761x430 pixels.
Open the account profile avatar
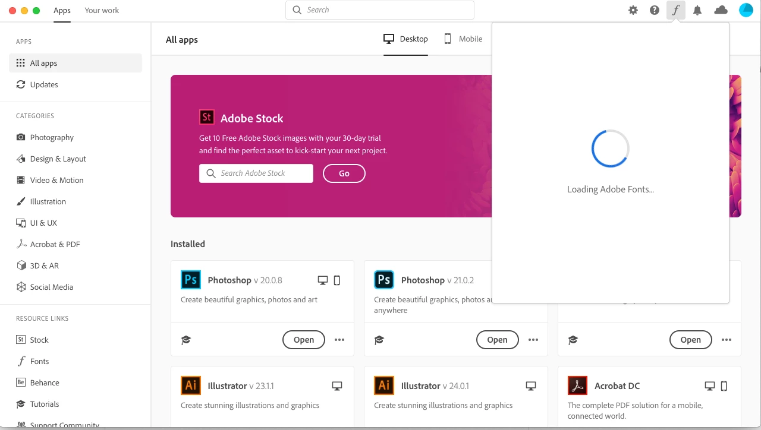[x=746, y=10]
